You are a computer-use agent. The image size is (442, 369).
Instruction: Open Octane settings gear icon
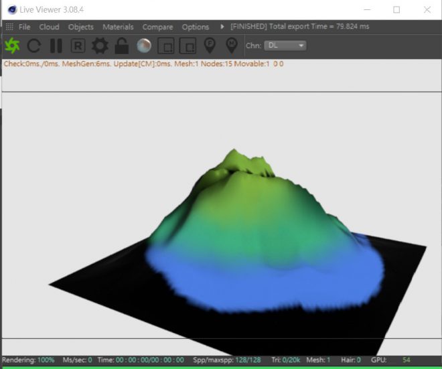pos(100,46)
